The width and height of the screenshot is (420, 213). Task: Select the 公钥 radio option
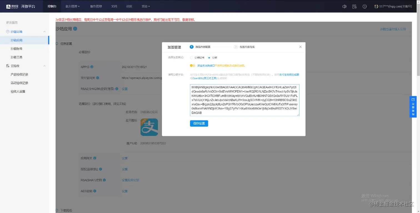[209, 58]
